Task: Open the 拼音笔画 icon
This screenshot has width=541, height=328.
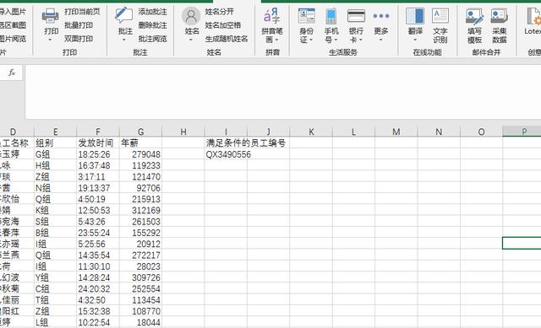Action: click(x=272, y=16)
